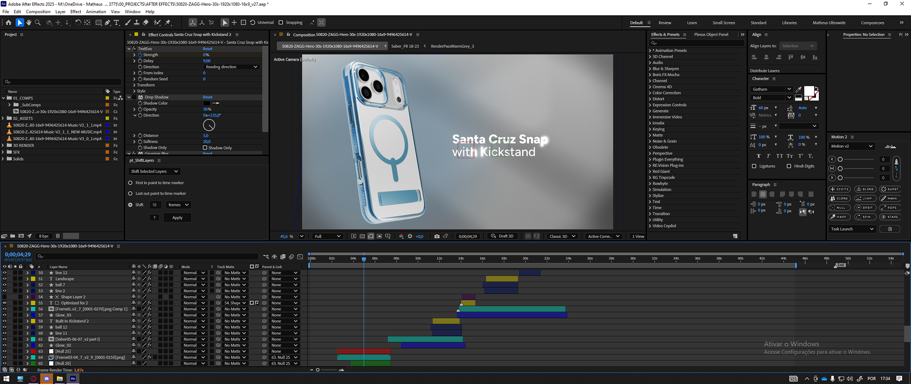Click the Motion 2 mountains logo icon
Viewport: 911px width, 384px height.
(x=891, y=146)
